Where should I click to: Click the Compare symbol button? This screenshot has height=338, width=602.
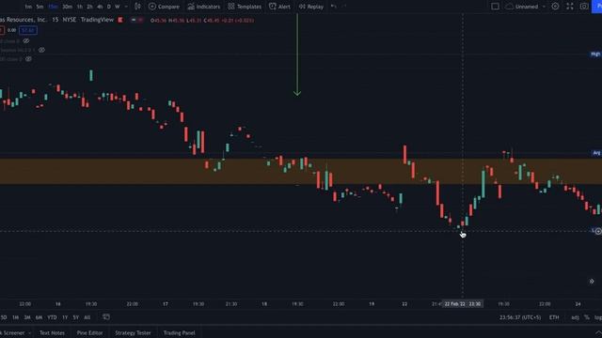click(164, 7)
